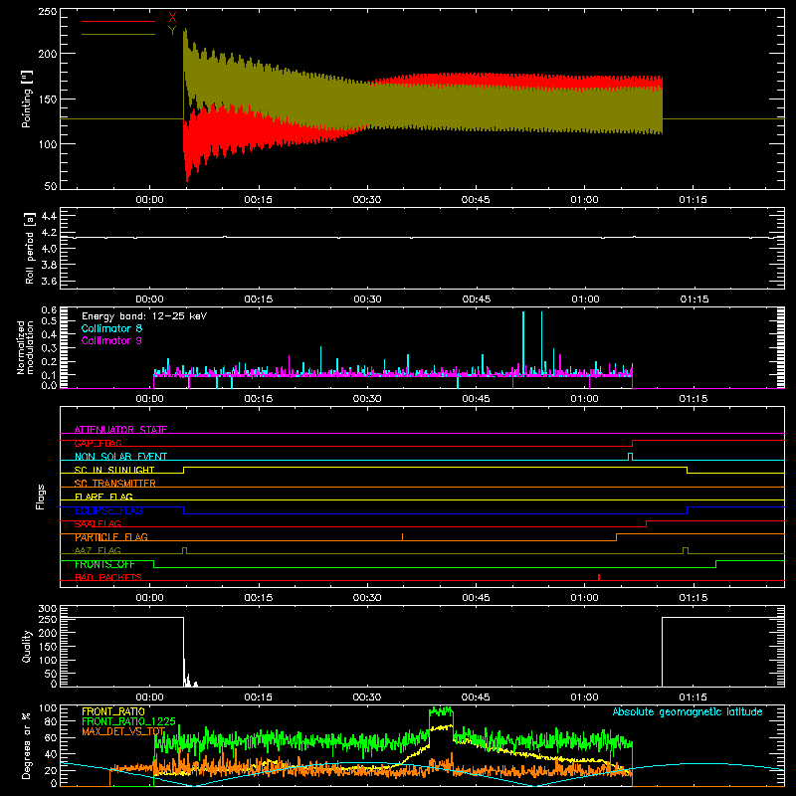Select the SAA_FLAG label

click(x=98, y=523)
